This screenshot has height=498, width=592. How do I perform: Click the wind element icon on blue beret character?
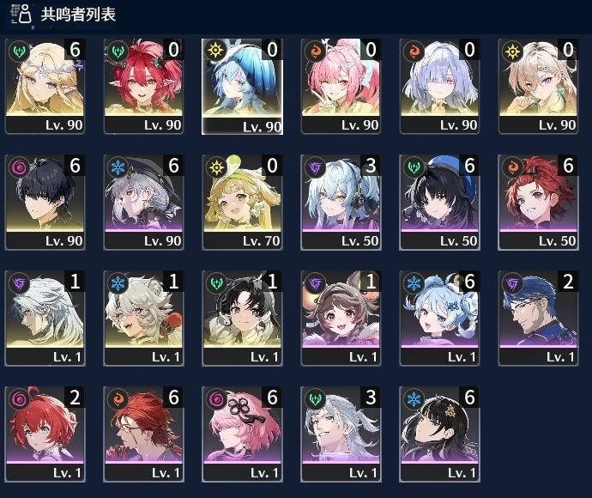[x=414, y=167]
